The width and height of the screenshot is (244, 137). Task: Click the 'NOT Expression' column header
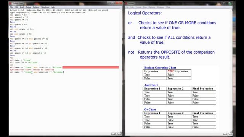point(178,71)
